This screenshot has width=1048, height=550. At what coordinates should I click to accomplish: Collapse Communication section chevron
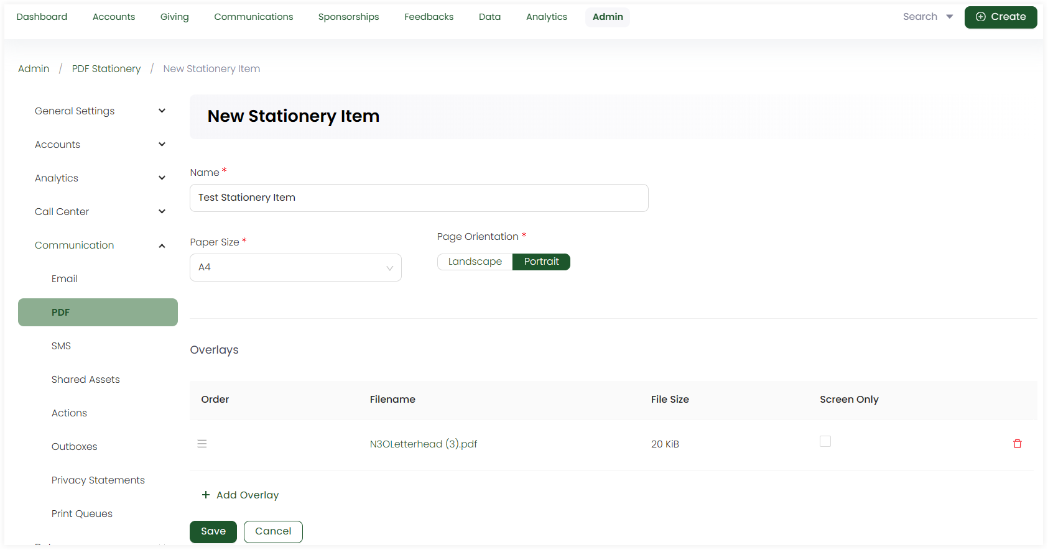pyautogui.click(x=162, y=245)
